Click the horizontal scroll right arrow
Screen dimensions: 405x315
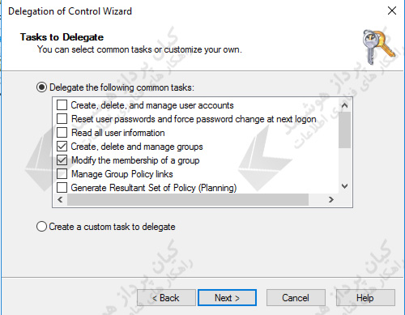point(331,200)
